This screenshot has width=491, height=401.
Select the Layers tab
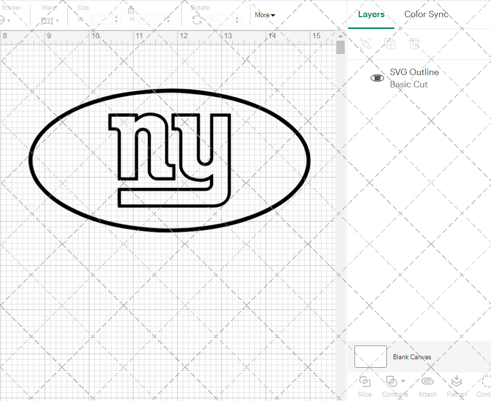pyautogui.click(x=371, y=14)
